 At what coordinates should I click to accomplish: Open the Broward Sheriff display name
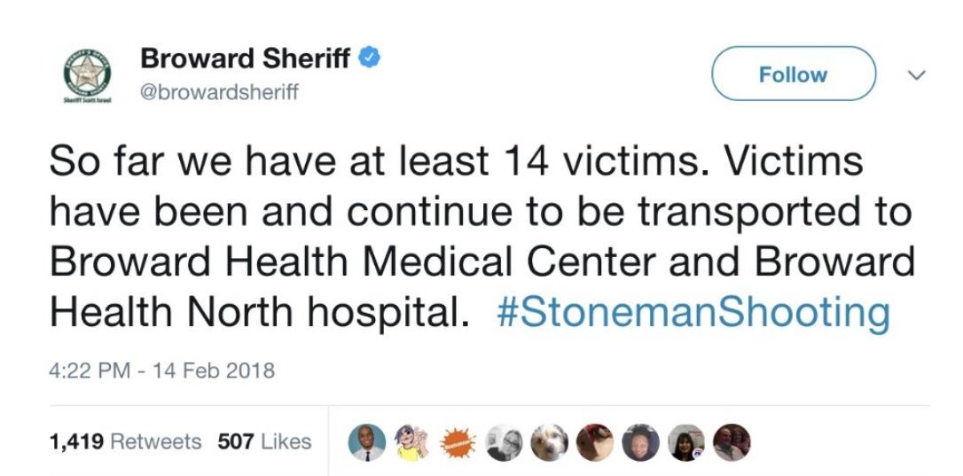(x=247, y=59)
